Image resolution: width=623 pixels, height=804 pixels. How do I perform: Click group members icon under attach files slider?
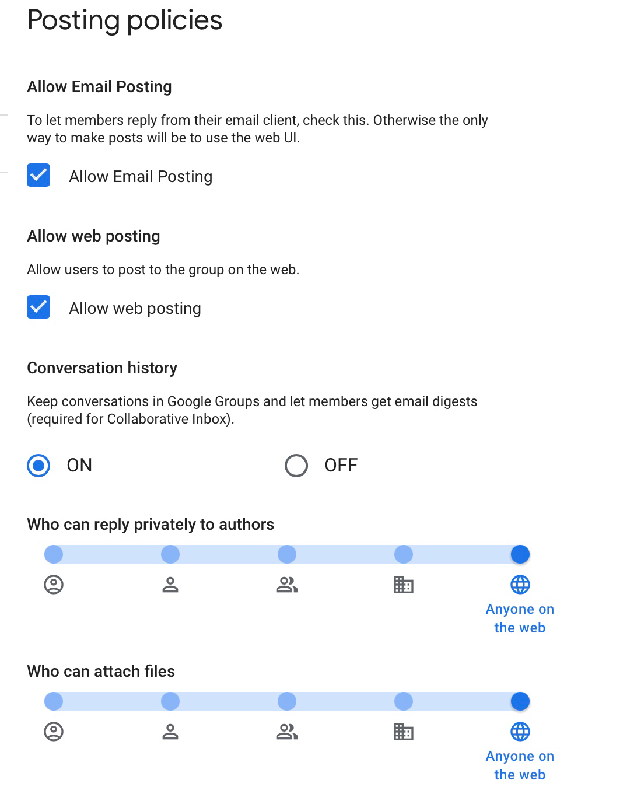pyautogui.click(x=287, y=732)
